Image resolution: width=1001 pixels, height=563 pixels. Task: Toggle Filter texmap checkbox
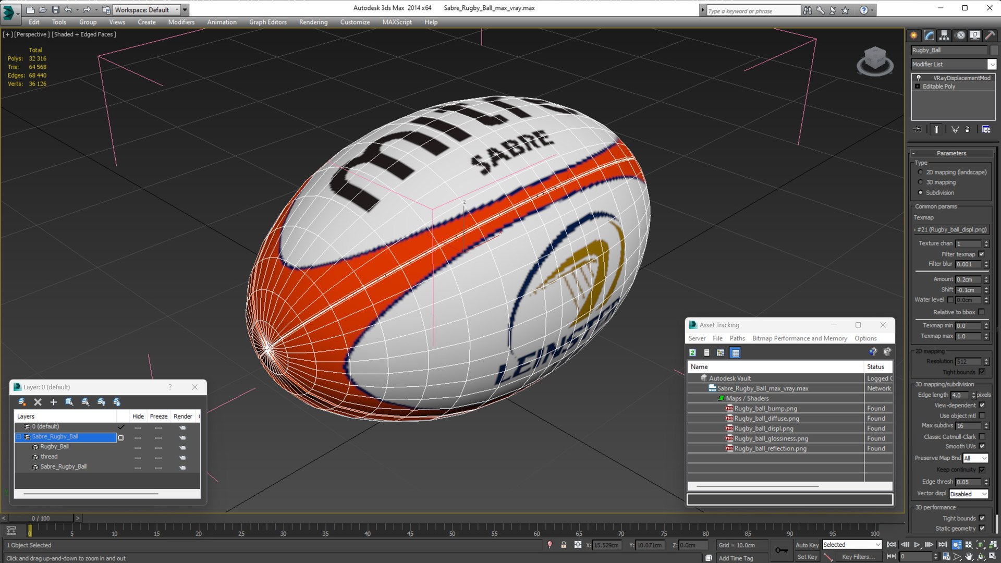tap(982, 254)
